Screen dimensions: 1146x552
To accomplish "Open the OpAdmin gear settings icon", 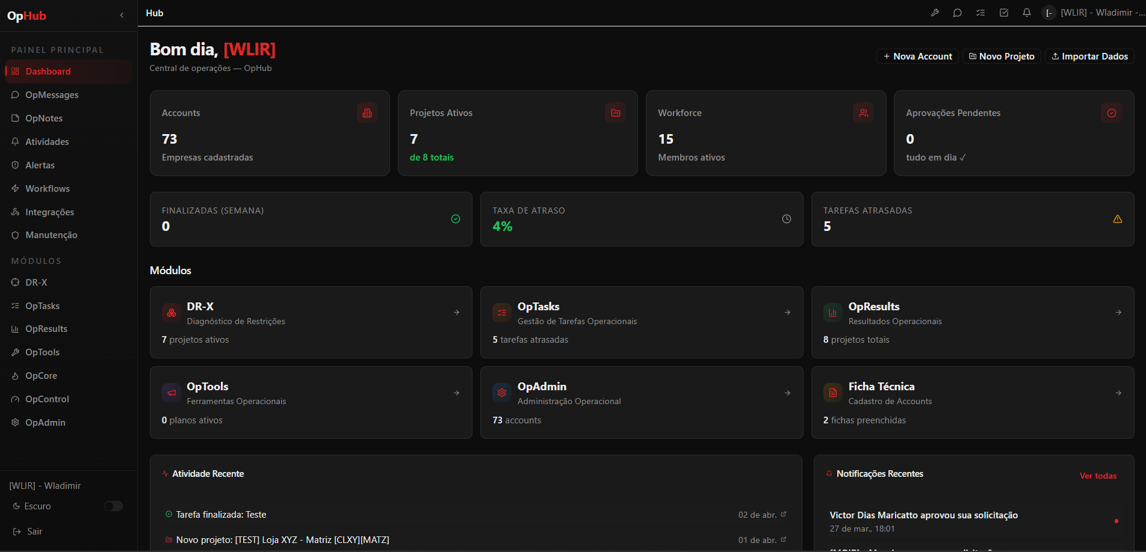I will pos(14,422).
